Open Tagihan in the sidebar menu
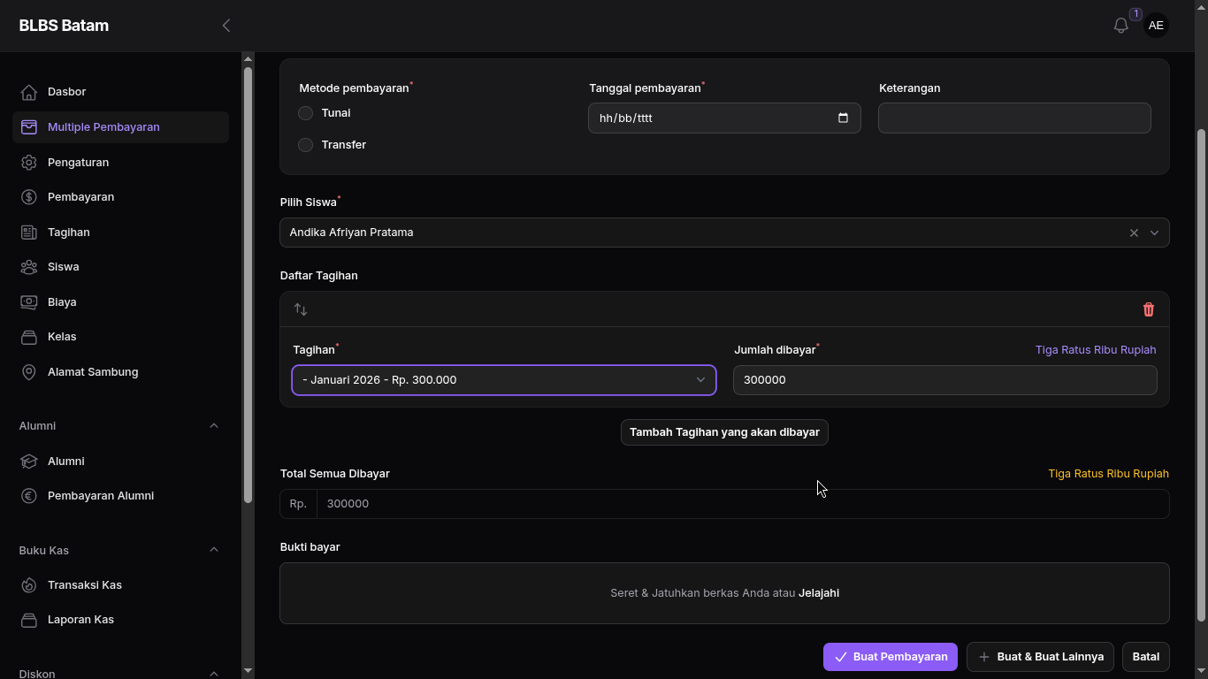1208x679 pixels. click(69, 233)
